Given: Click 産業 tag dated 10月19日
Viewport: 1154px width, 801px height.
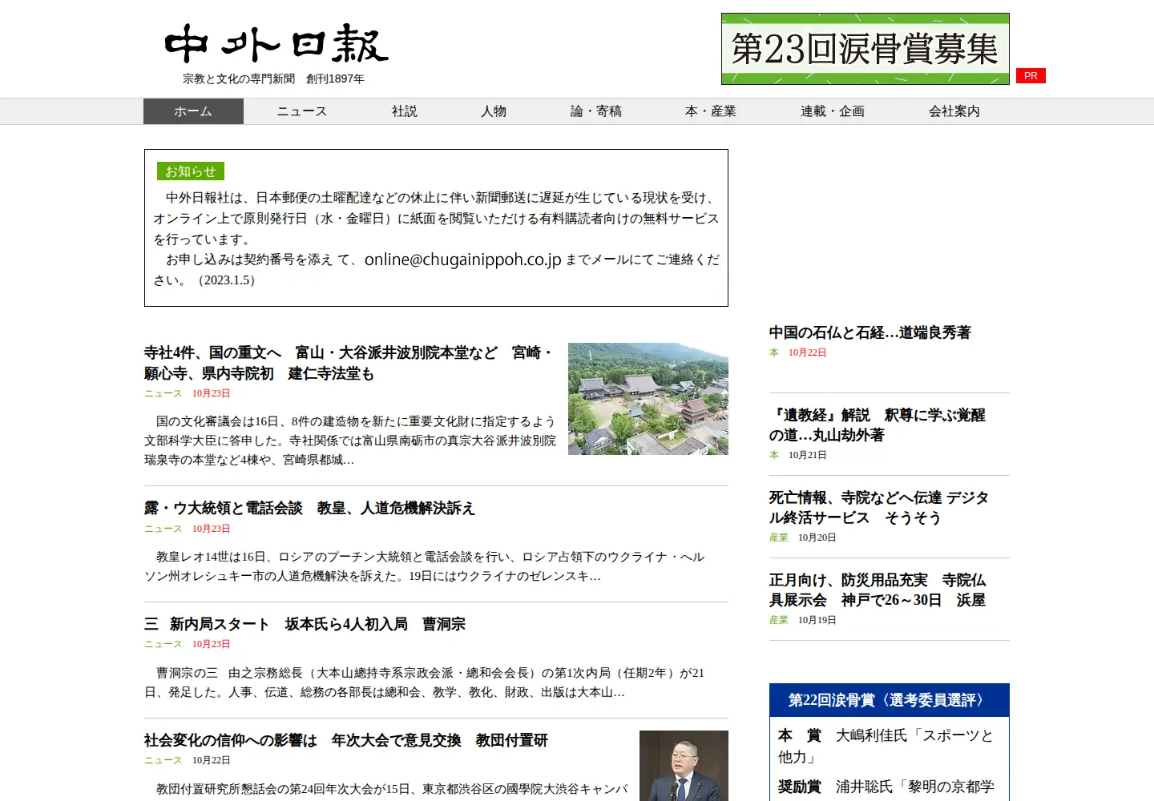Looking at the screenshot, I should [x=779, y=620].
